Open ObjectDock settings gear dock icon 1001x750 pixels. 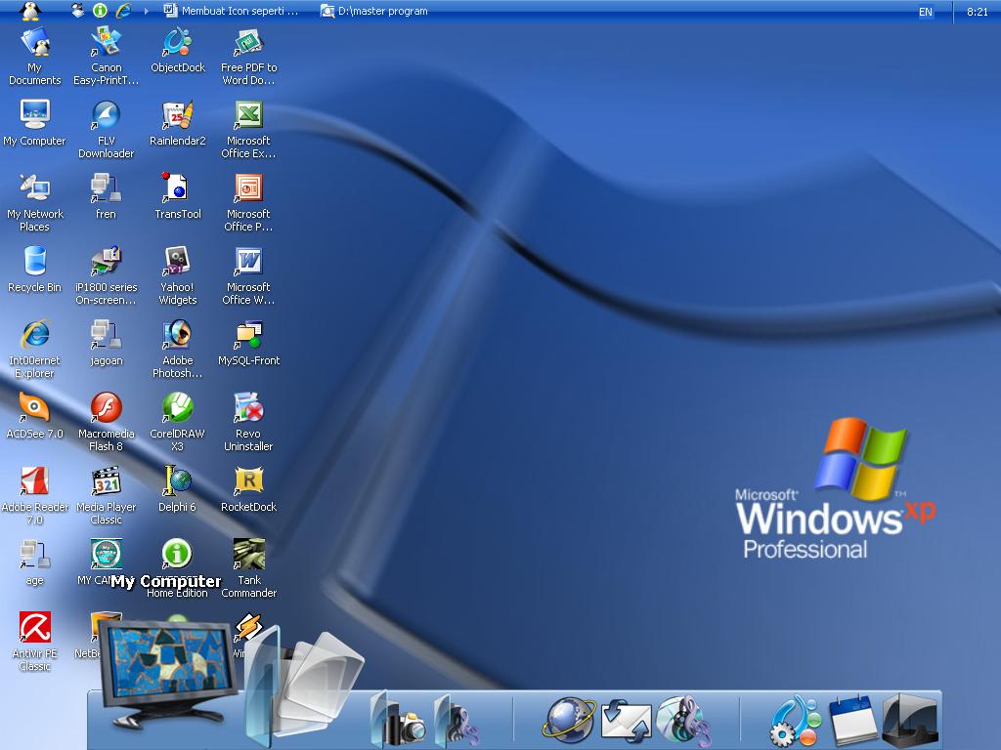tap(796, 721)
